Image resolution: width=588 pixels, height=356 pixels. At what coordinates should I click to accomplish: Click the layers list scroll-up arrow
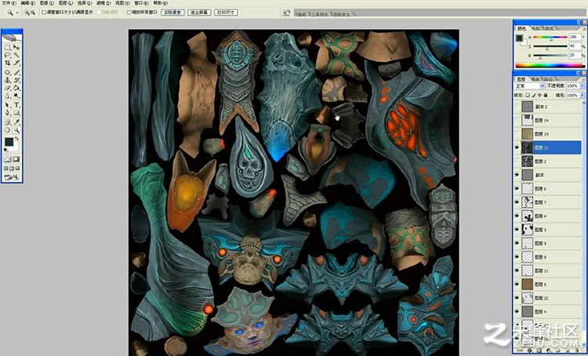584,103
